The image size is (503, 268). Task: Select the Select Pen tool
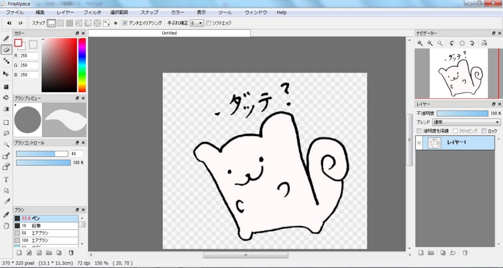tap(6, 156)
